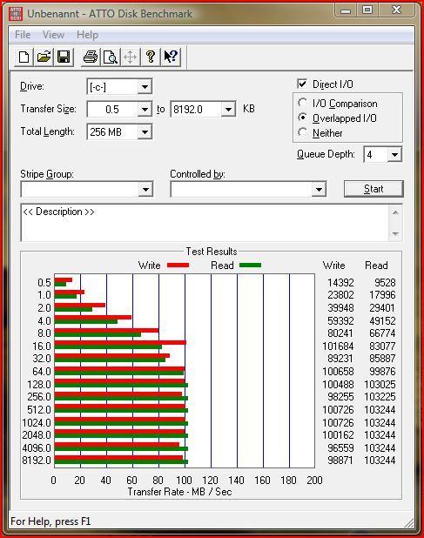The image size is (424, 538).
Task: Click read value 9528 in results
Action: click(385, 282)
